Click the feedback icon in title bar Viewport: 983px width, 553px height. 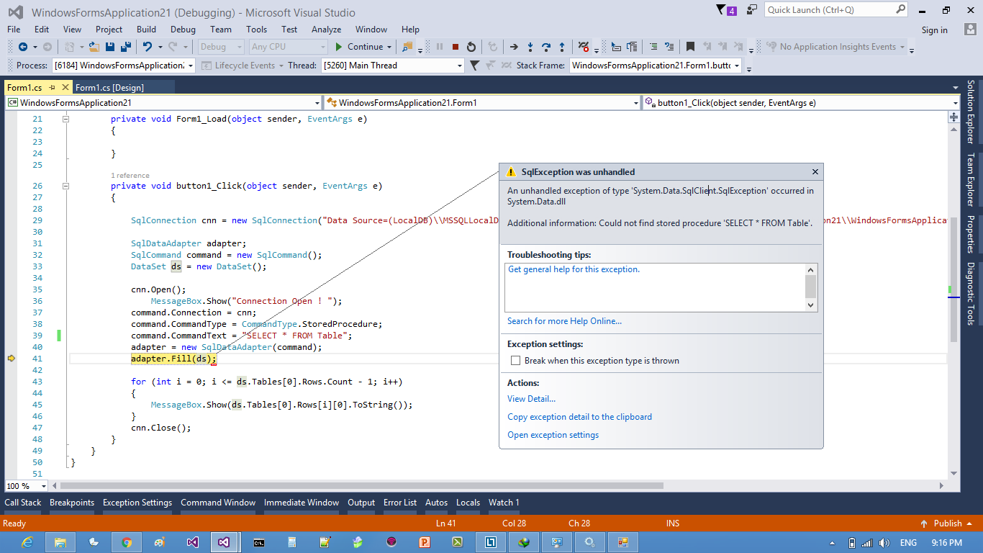click(x=752, y=10)
